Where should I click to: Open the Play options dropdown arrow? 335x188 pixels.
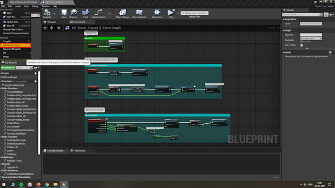point(178,14)
